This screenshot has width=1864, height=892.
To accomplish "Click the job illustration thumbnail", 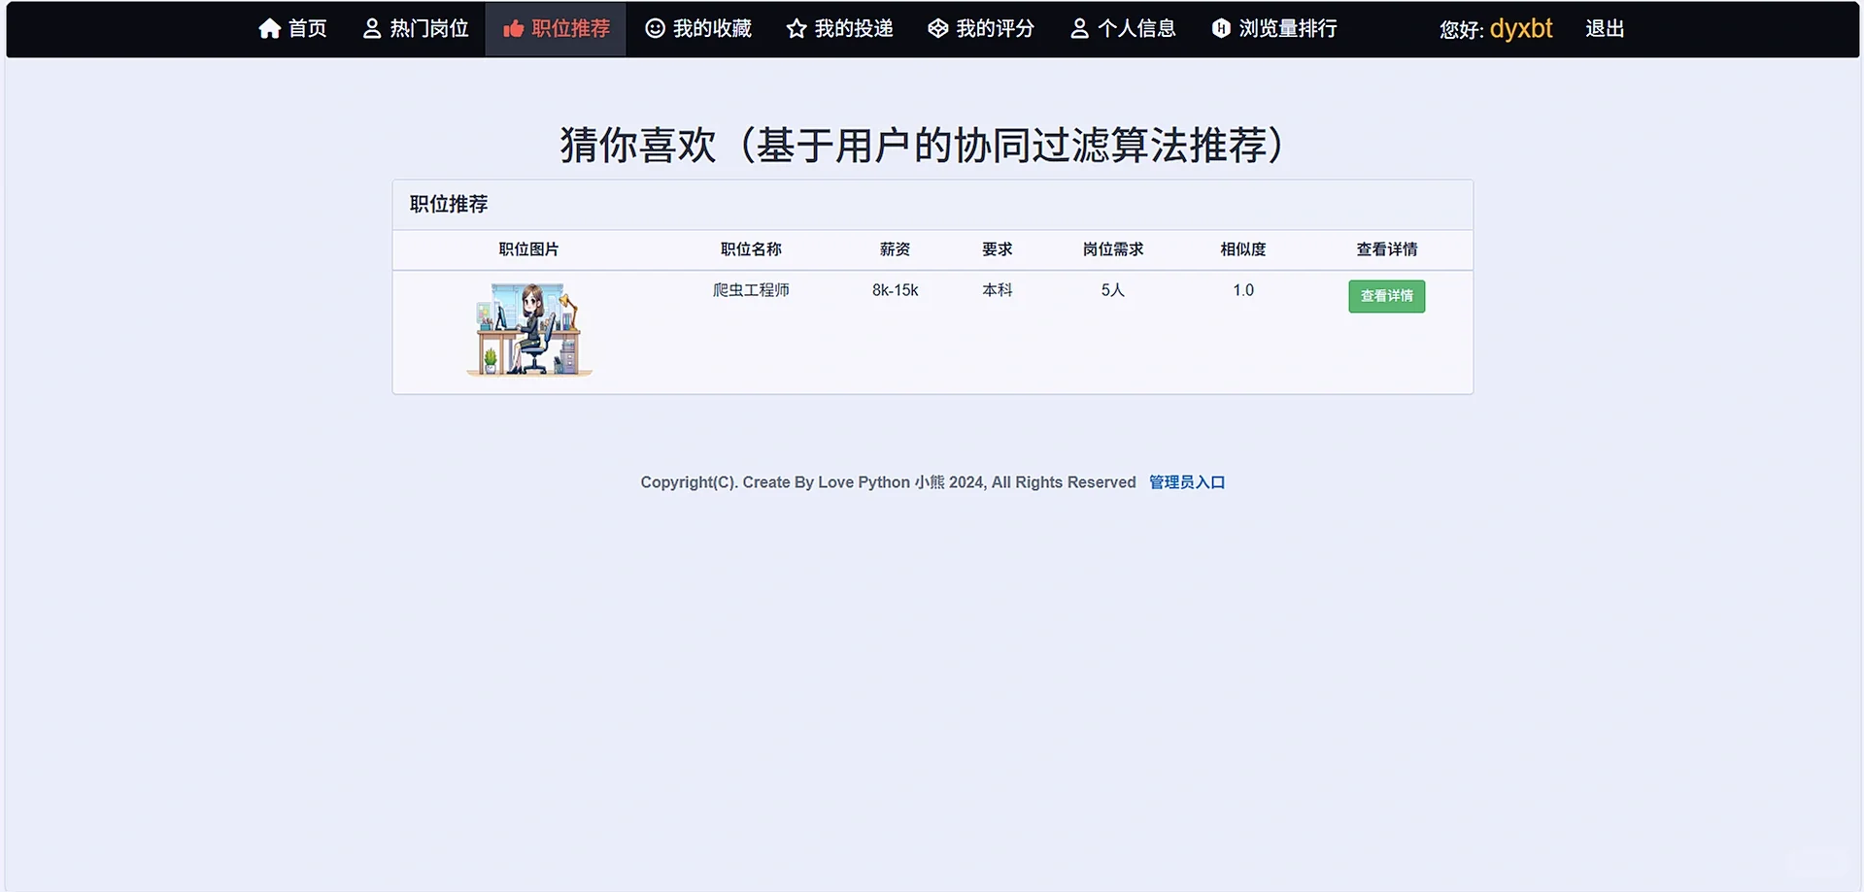I will (529, 329).
